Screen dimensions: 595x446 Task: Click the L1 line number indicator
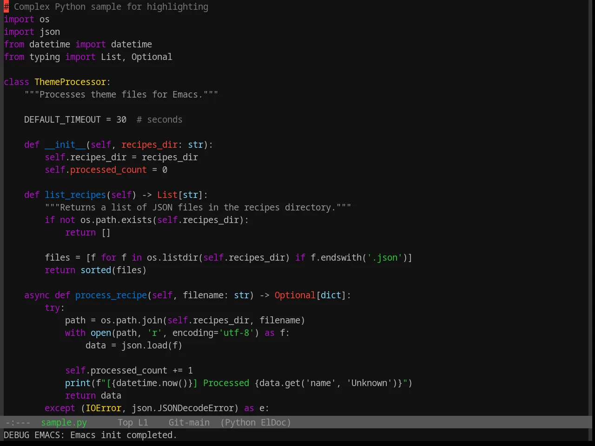click(143, 422)
